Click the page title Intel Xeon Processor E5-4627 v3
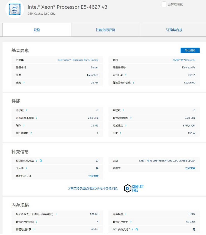206x235 pixels. pyautogui.click(x=67, y=7)
